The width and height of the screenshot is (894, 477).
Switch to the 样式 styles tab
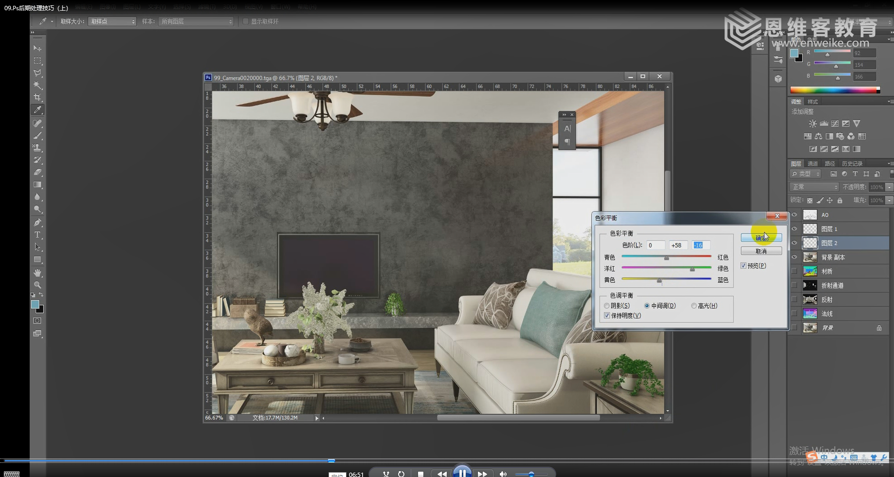[813, 102]
